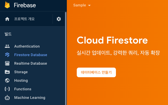Screen dimensions: 168x105
Task: Click the Authentication people icon
Action: (7, 46)
